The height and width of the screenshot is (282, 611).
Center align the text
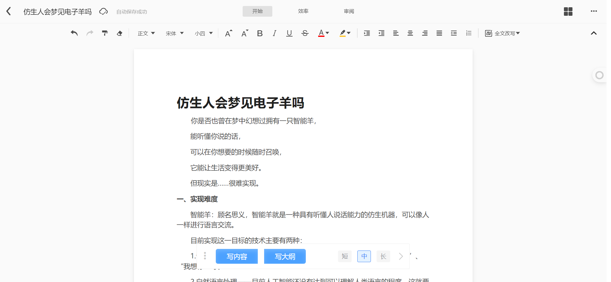click(410, 33)
